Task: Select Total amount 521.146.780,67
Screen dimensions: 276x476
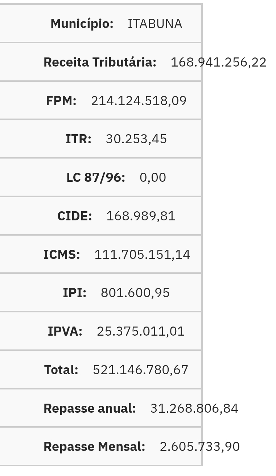Action: [x=141, y=370]
